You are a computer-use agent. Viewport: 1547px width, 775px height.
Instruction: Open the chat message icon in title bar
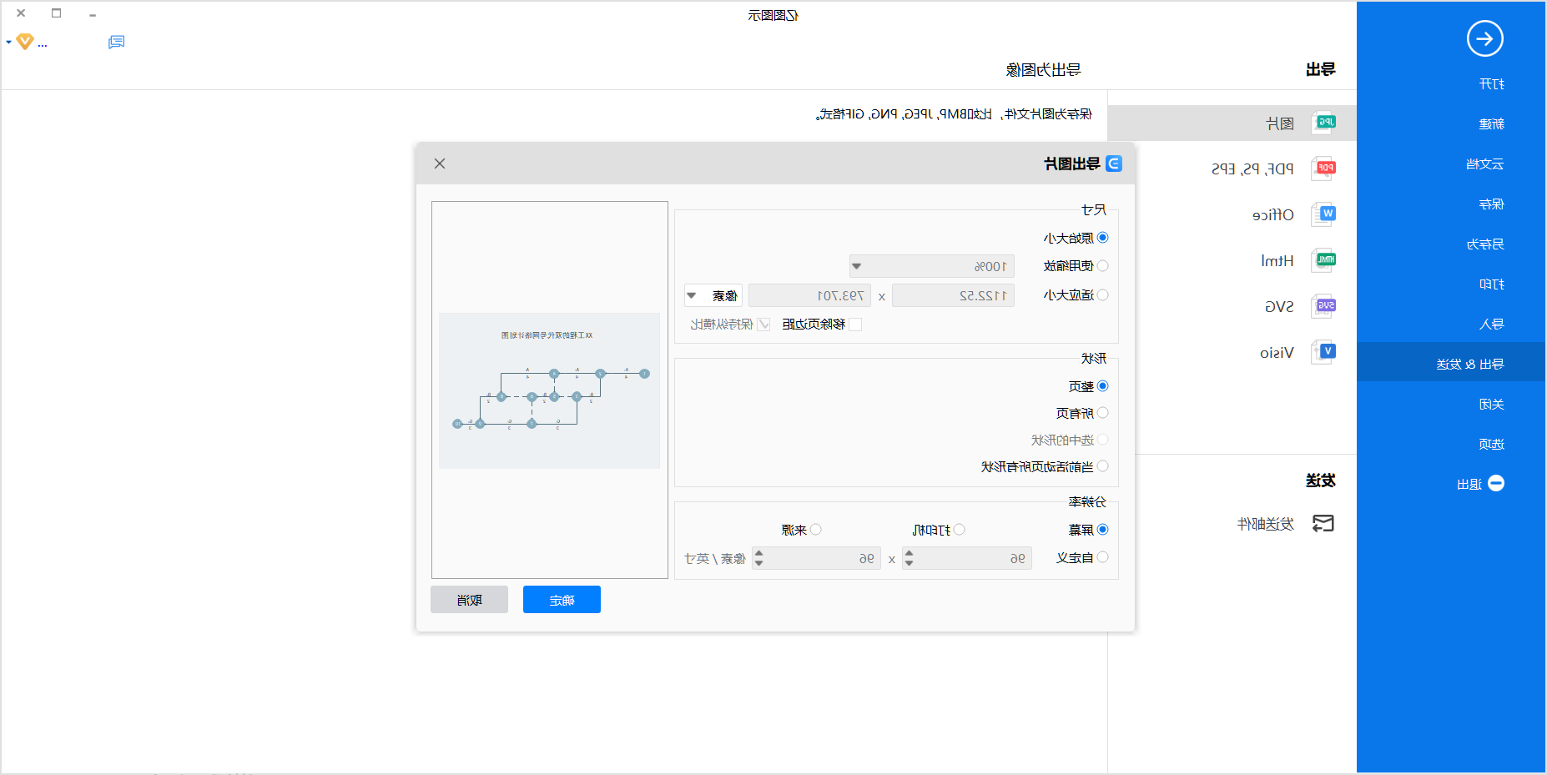click(117, 42)
